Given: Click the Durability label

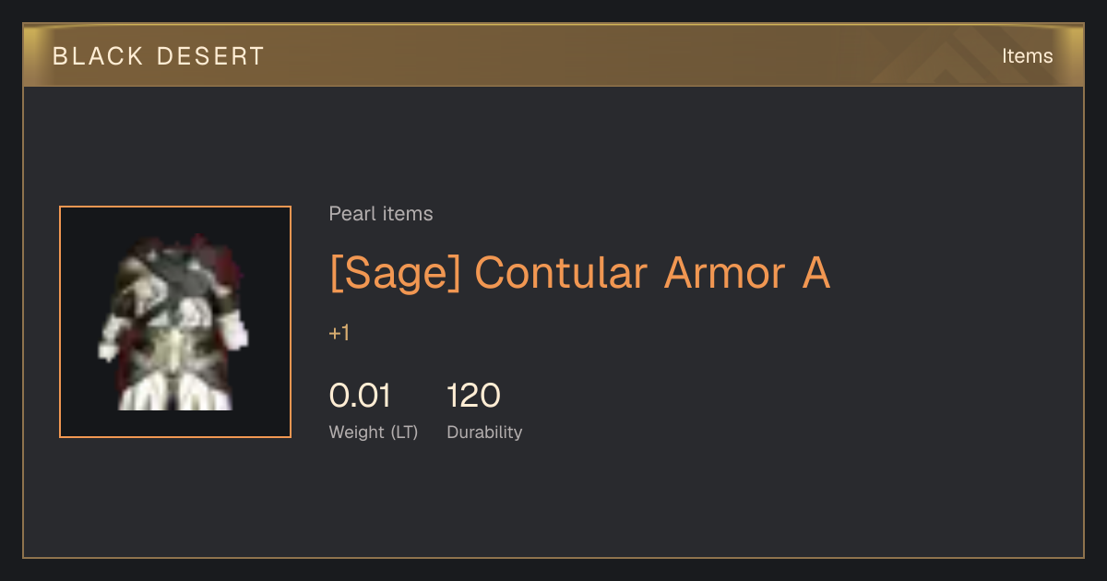Looking at the screenshot, I should [484, 432].
